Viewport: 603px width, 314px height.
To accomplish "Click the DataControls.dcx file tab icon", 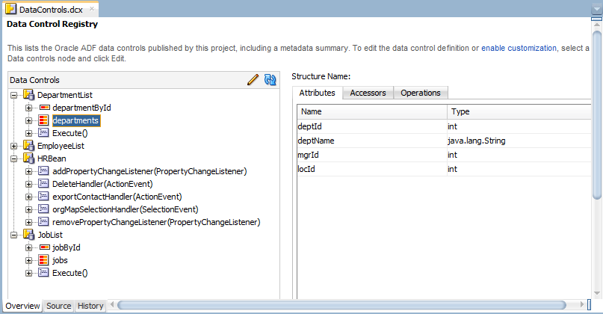I will pyautogui.click(x=10, y=9).
